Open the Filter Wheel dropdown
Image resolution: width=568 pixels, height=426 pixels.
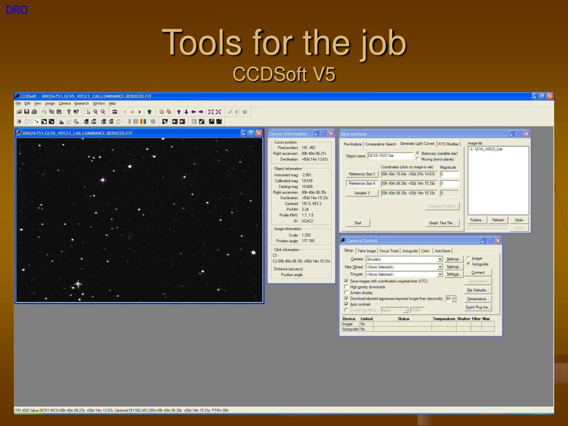[440, 267]
